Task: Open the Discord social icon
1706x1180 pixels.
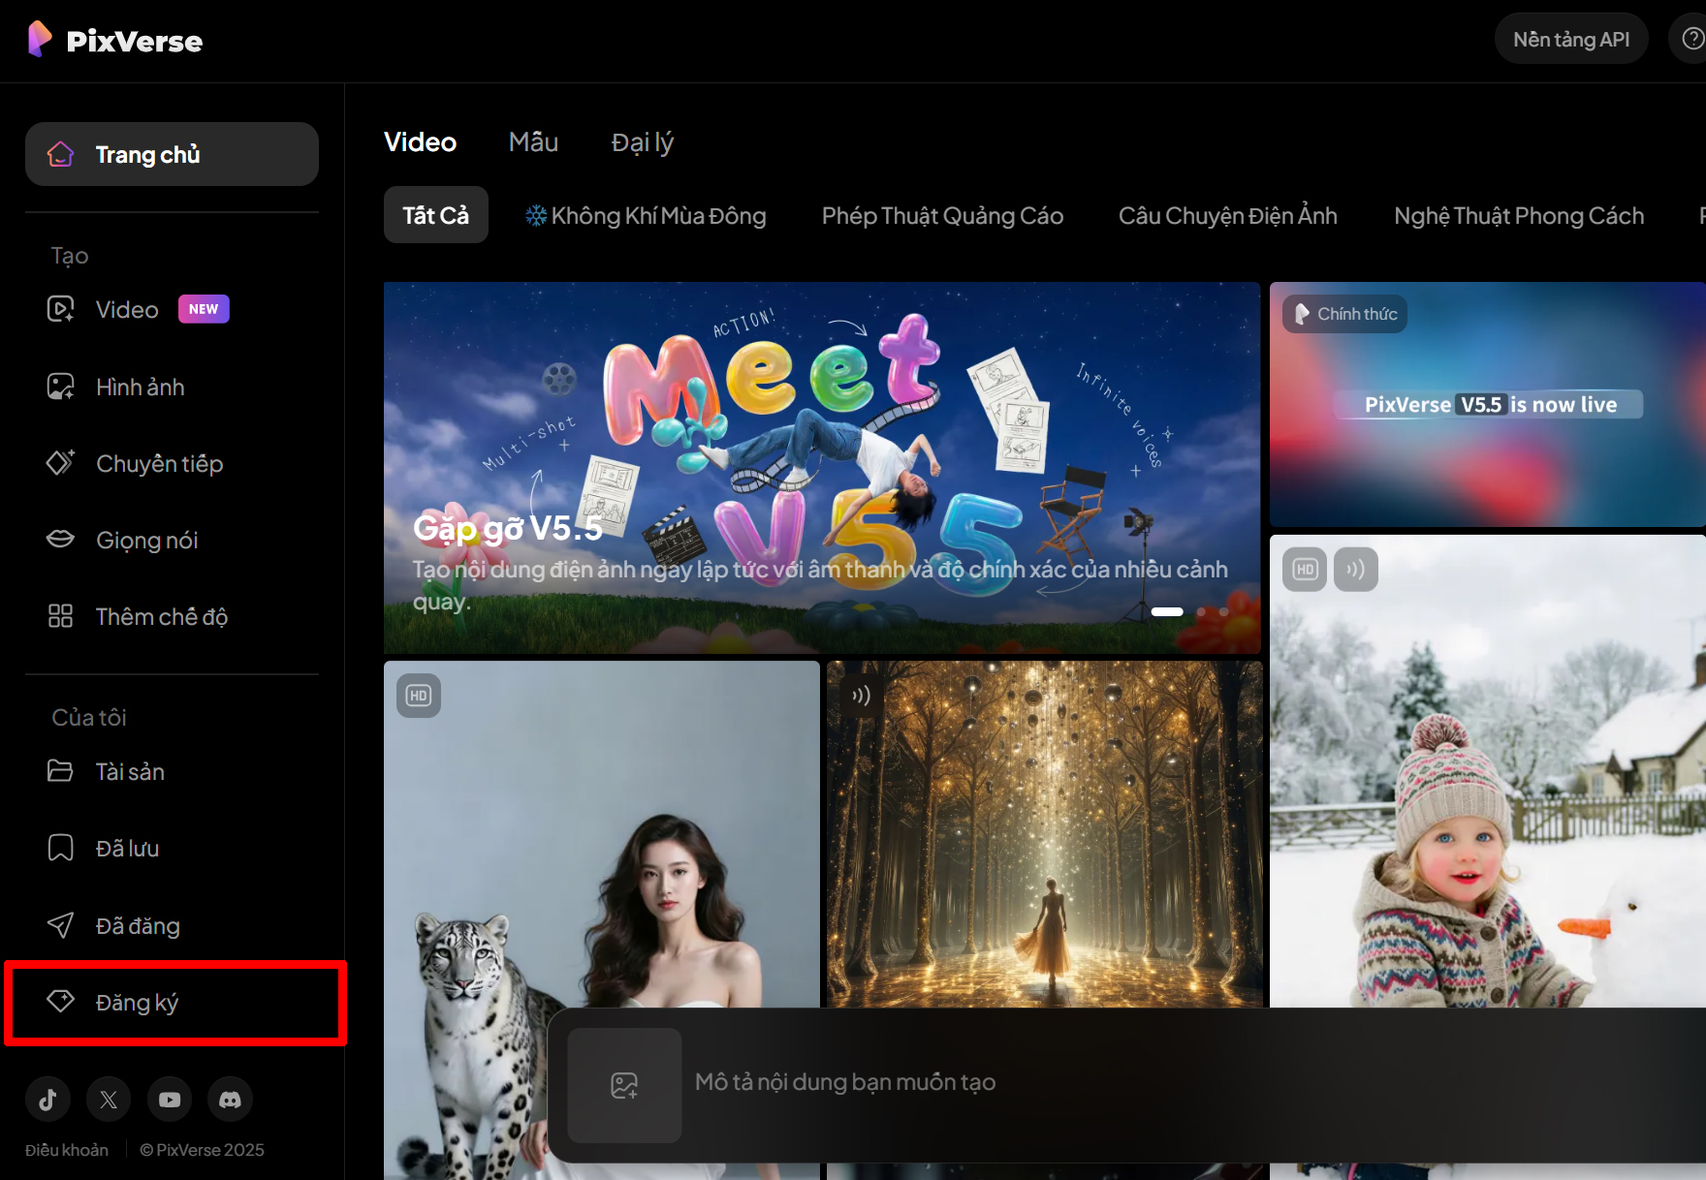Action: tap(230, 1099)
